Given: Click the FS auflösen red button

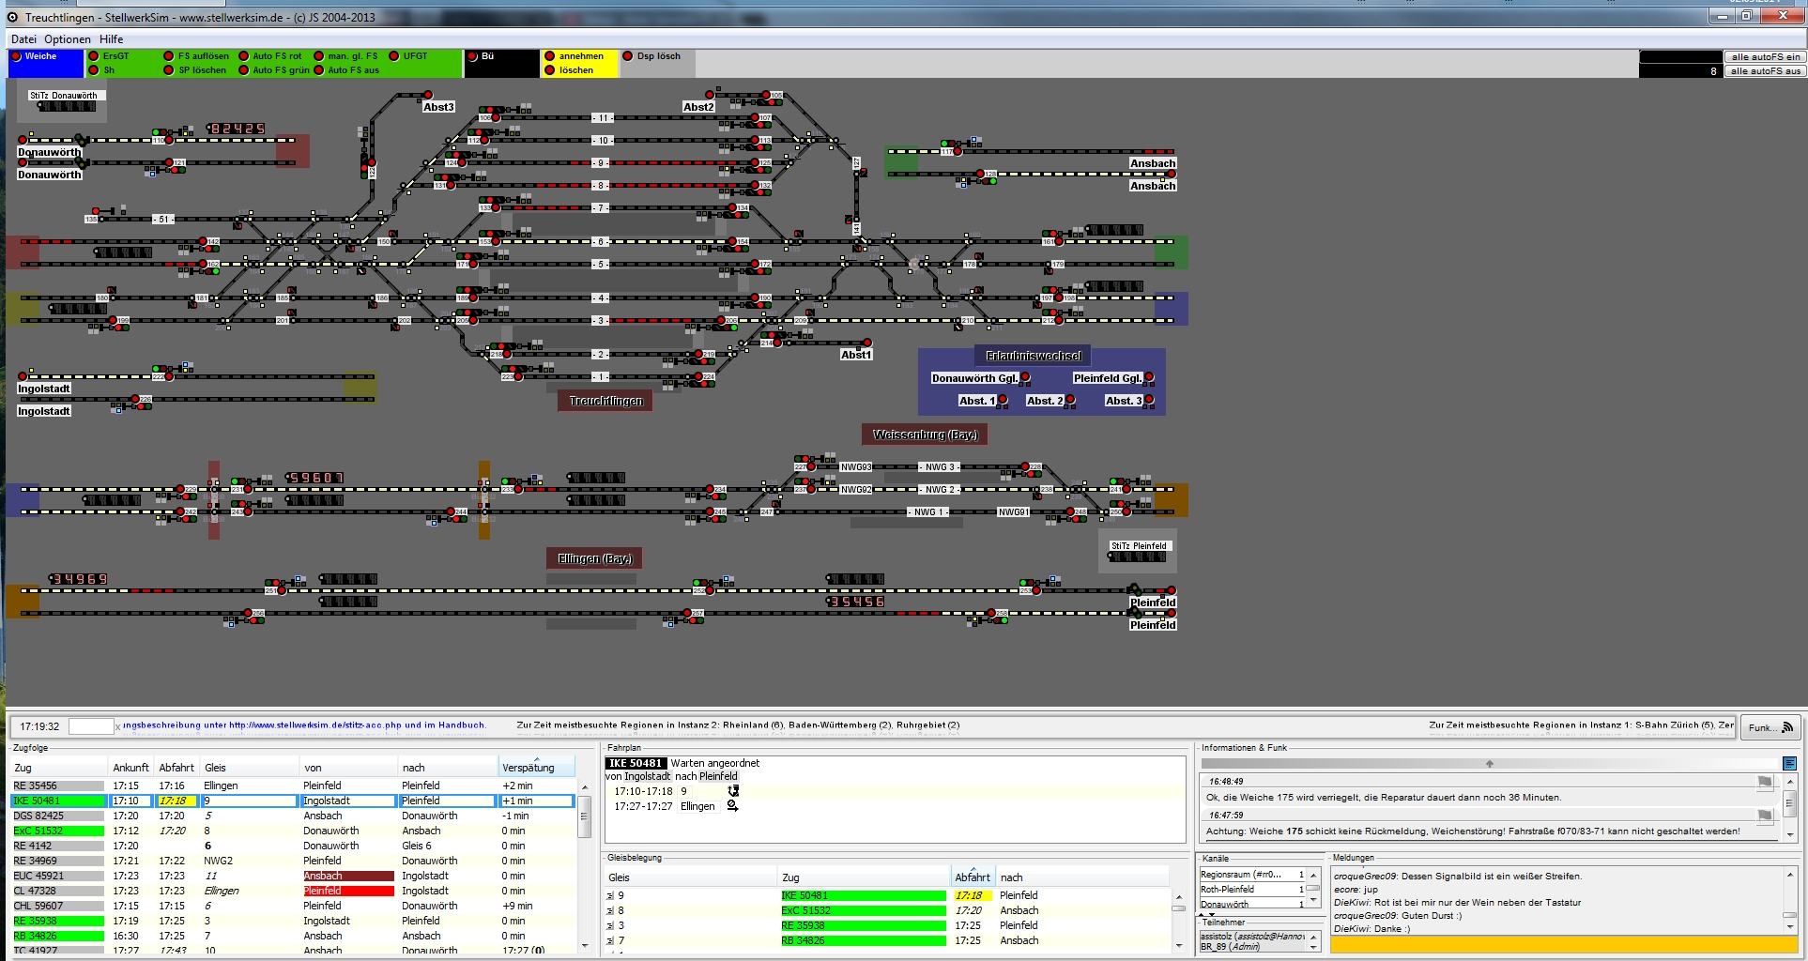Looking at the screenshot, I should click(x=170, y=56).
